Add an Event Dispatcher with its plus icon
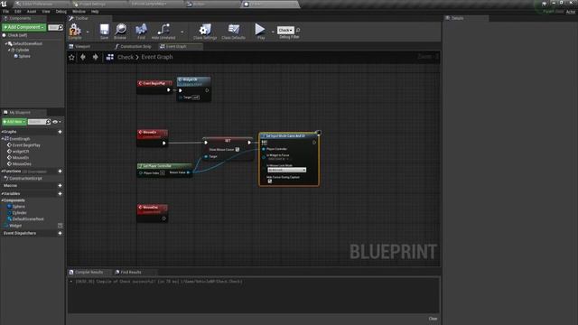578x325 pixels. [60, 233]
